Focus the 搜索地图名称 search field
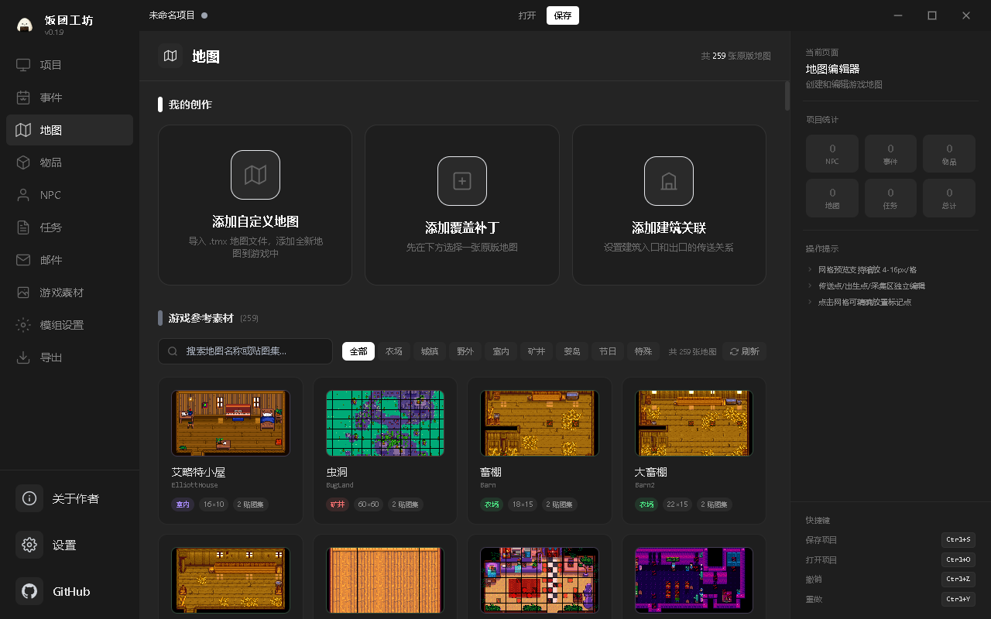Image resolution: width=991 pixels, height=619 pixels. click(x=245, y=351)
